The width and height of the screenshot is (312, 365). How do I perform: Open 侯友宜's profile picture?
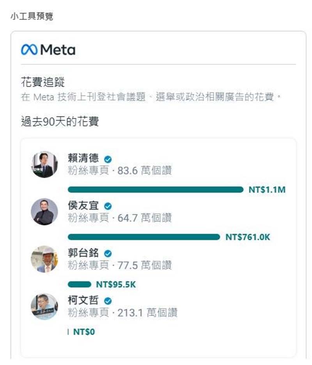click(44, 212)
